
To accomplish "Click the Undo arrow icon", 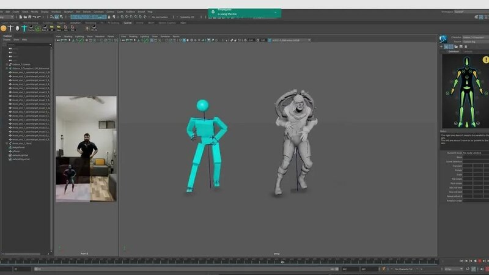I will (x=34, y=17).
